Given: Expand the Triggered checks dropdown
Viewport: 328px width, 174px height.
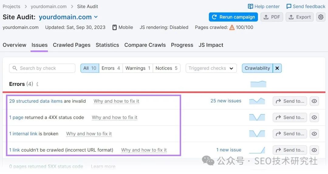Looking at the screenshot, I should tap(211, 68).
